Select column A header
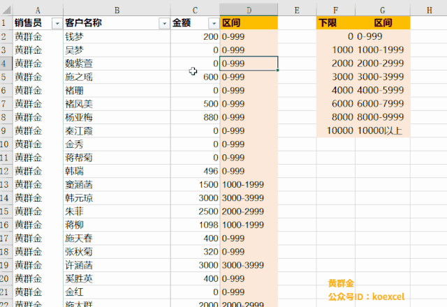This screenshot has width=447, height=307. pyautogui.click(x=38, y=10)
